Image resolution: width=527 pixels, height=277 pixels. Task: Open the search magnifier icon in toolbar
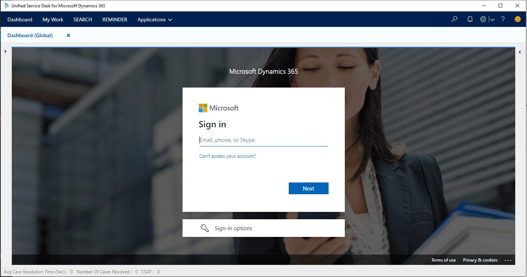pos(454,19)
